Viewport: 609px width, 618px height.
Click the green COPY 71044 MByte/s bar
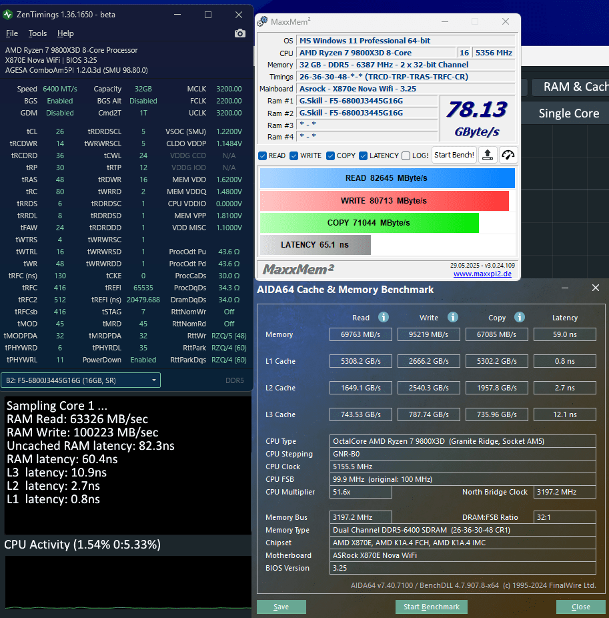tap(369, 223)
